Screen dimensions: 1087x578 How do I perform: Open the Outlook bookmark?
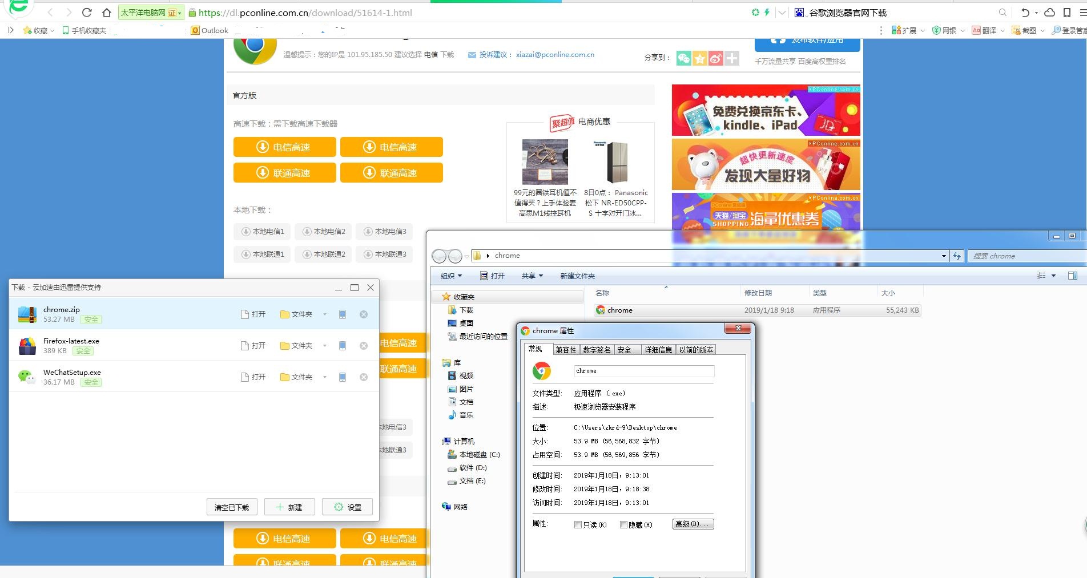coord(210,30)
